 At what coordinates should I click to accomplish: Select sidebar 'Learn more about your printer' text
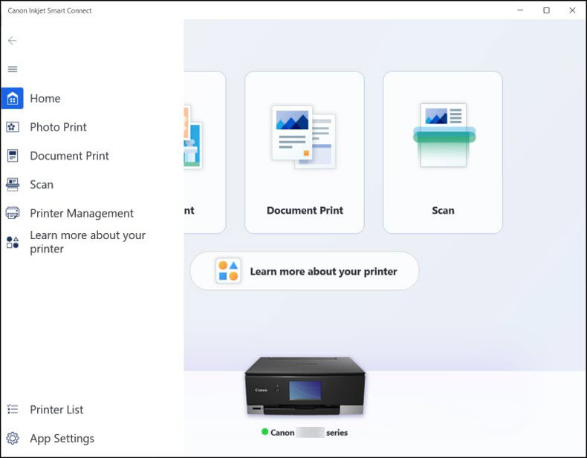[88, 242]
